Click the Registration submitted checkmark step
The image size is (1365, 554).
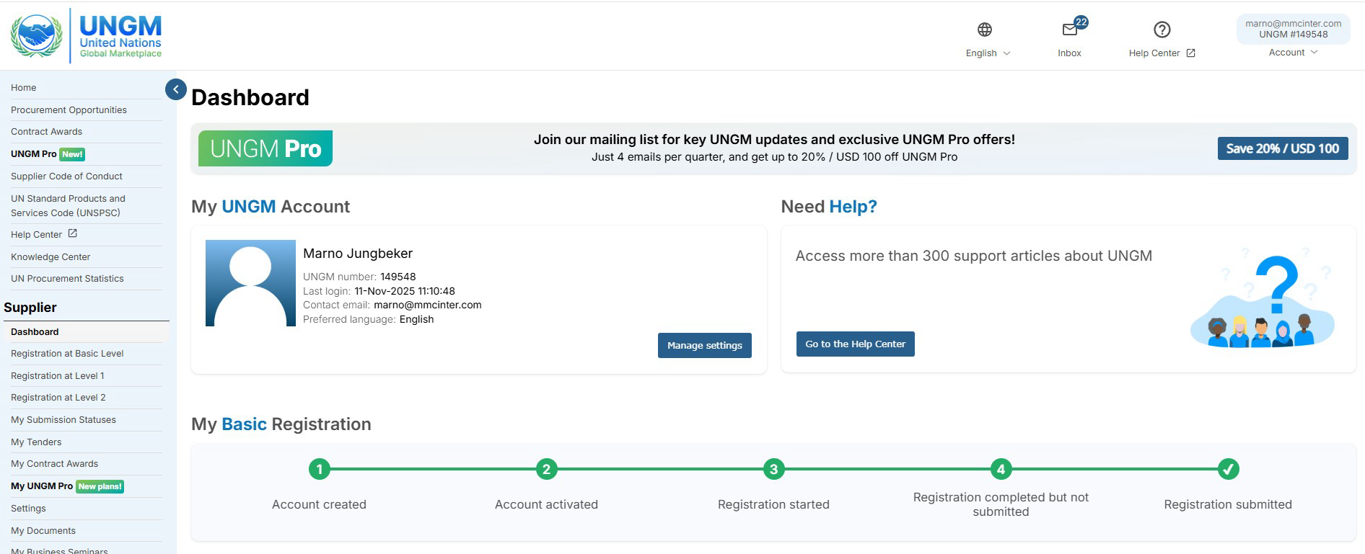pos(1227,470)
